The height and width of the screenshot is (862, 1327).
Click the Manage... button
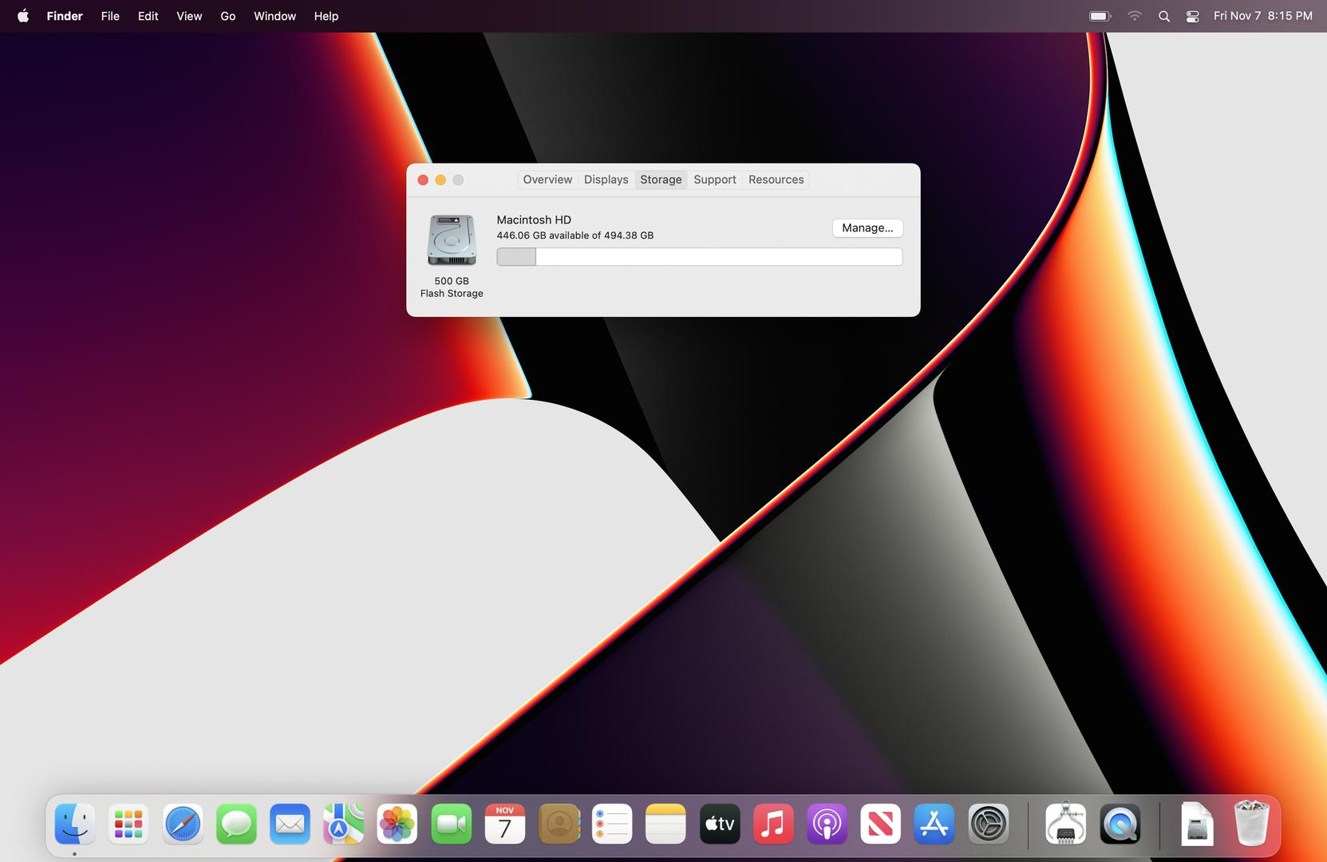pyautogui.click(x=867, y=228)
